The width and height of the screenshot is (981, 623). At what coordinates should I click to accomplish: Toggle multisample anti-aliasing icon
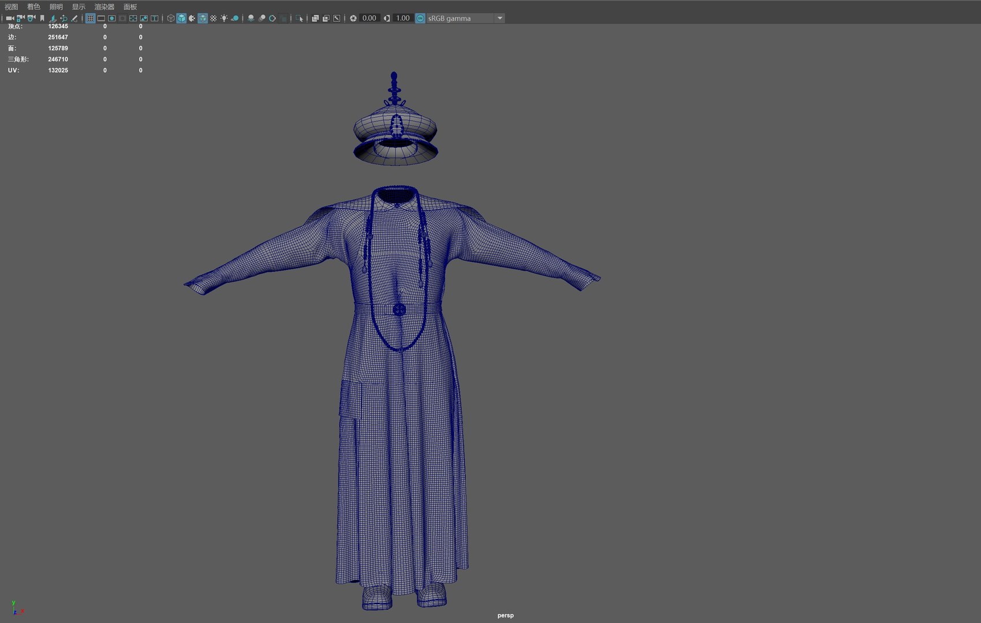273,18
